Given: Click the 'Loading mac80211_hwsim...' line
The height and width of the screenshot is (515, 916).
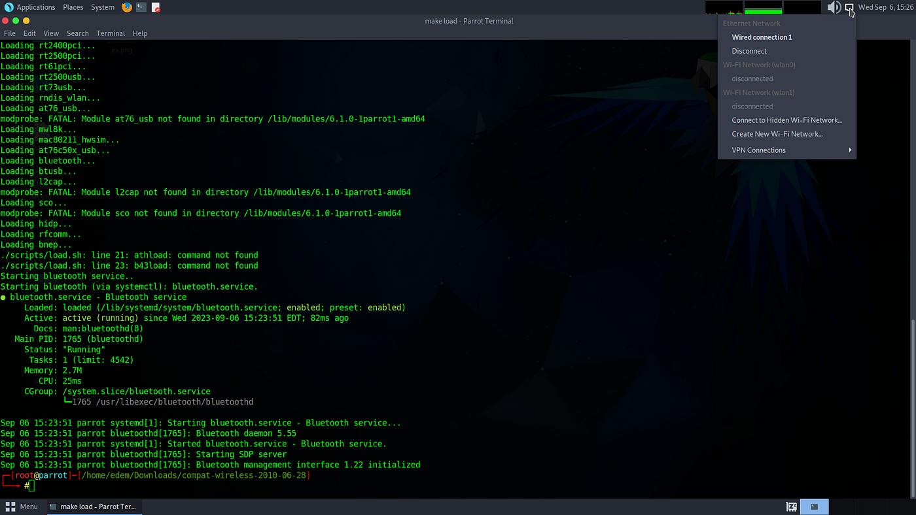Looking at the screenshot, I should point(60,140).
